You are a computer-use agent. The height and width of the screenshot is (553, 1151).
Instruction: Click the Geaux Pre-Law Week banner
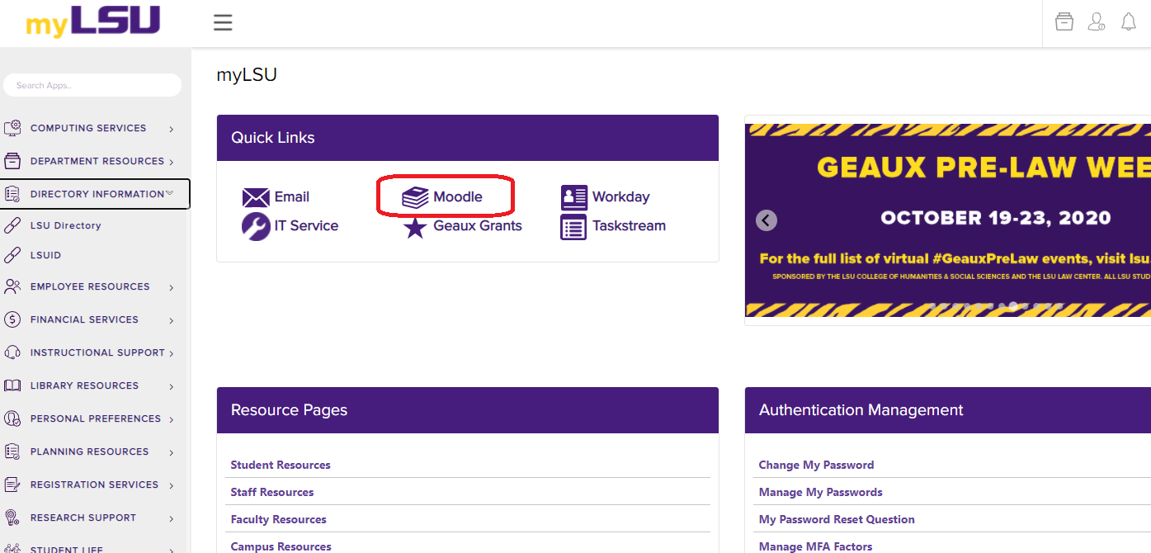point(948,220)
